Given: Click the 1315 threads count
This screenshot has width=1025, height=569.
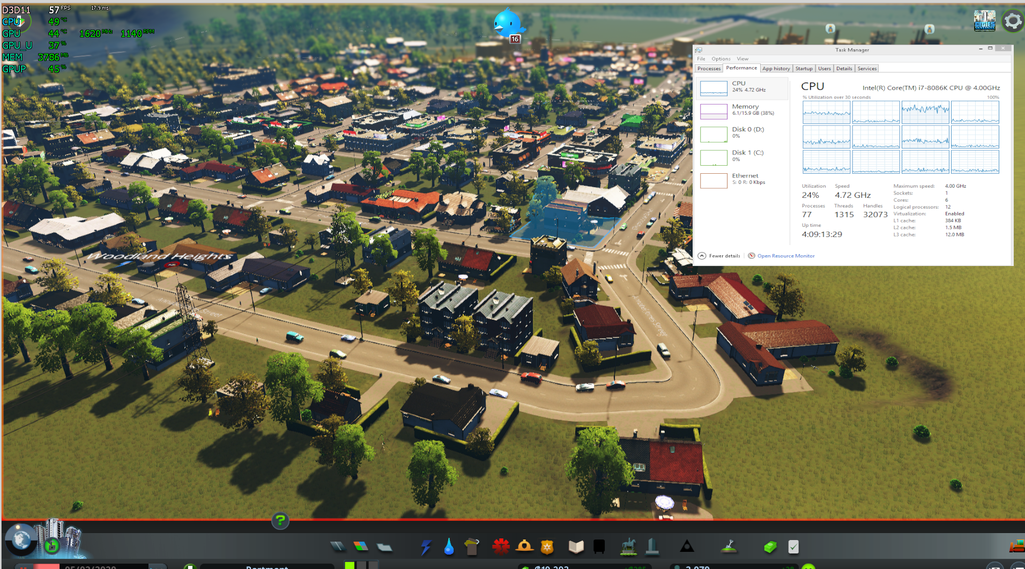Looking at the screenshot, I should 844,215.
